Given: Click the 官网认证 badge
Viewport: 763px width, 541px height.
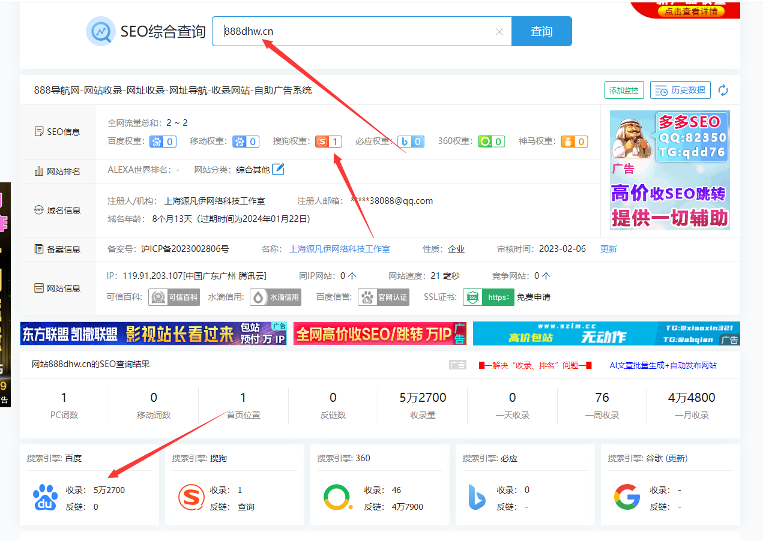Looking at the screenshot, I should click(x=383, y=296).
